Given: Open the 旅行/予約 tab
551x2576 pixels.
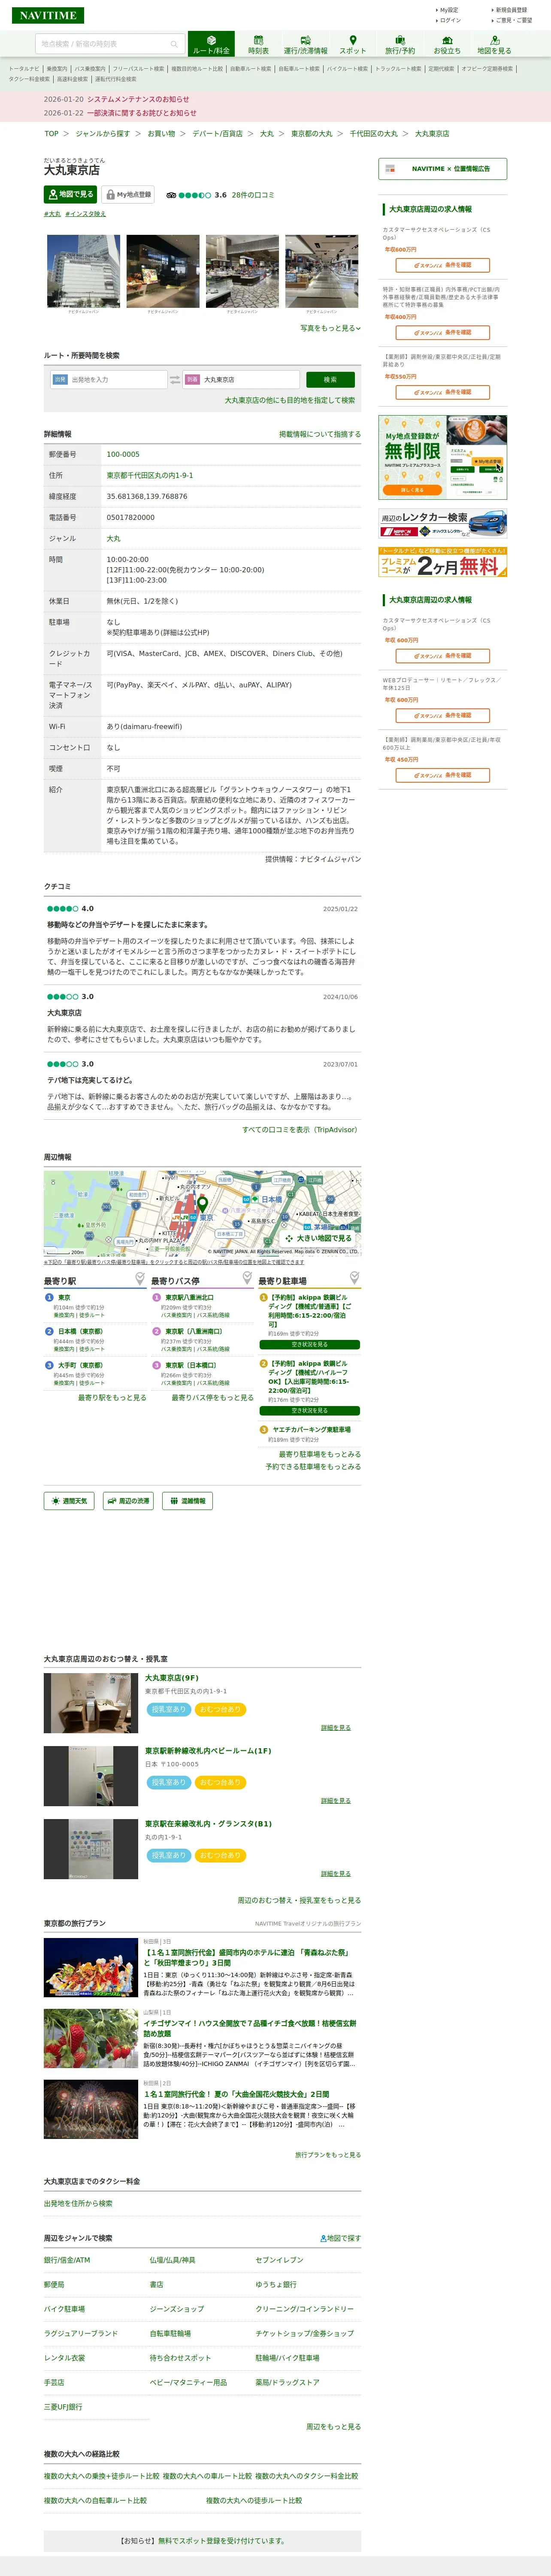Looking at the screenshot, I should click(x=400, y=44).
